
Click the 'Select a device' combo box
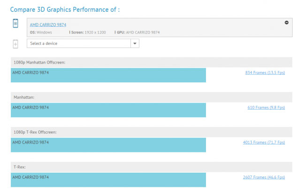click(x=78, y=43)
